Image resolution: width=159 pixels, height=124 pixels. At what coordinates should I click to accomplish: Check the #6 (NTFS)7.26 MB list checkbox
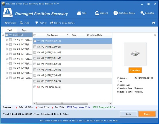pyautogui.click(x=35, y=70)
